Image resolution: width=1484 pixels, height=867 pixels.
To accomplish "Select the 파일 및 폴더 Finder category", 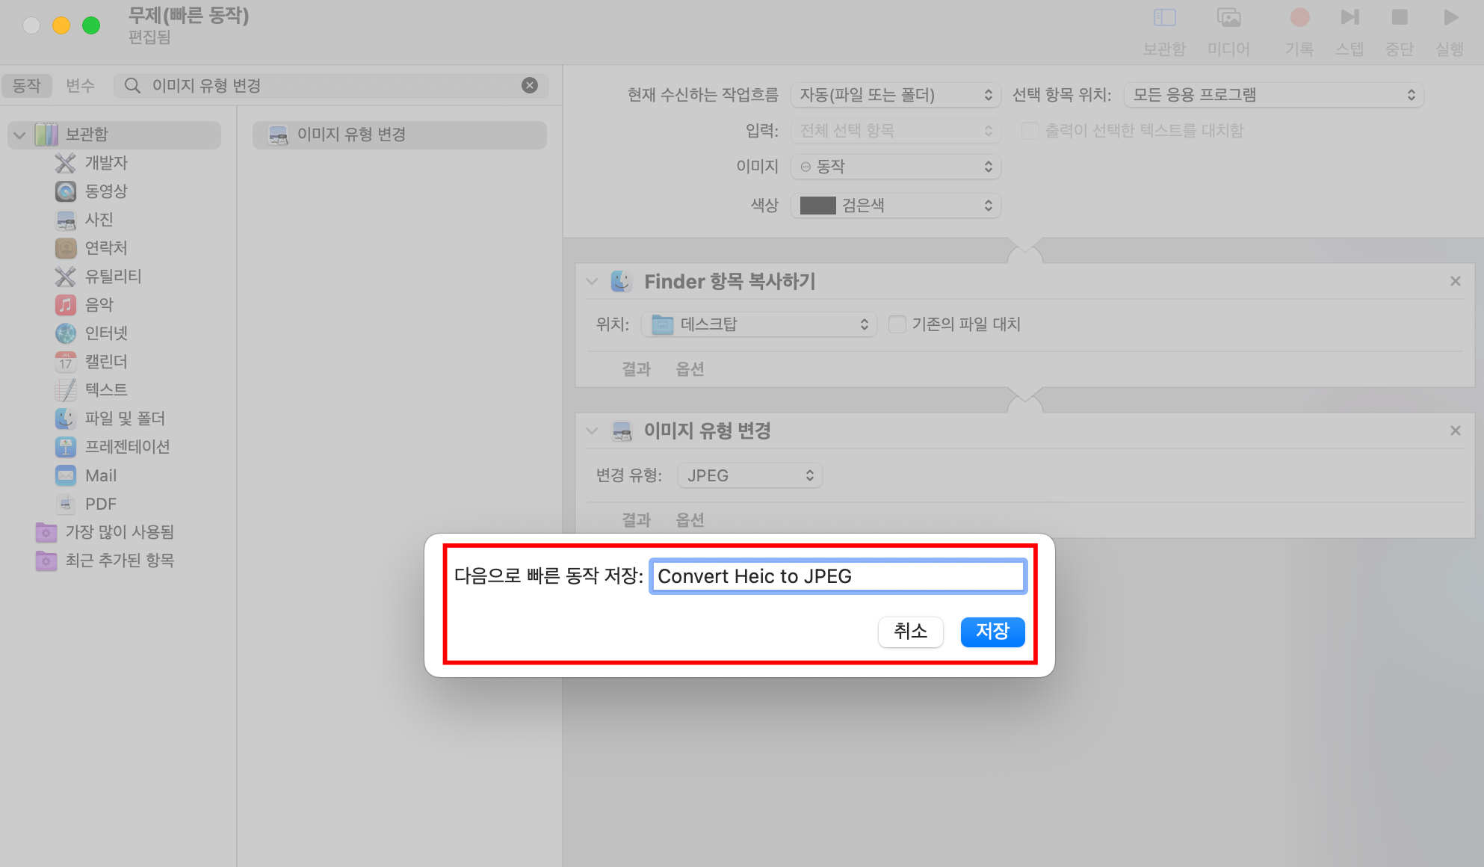I will (x=66, y=419).
